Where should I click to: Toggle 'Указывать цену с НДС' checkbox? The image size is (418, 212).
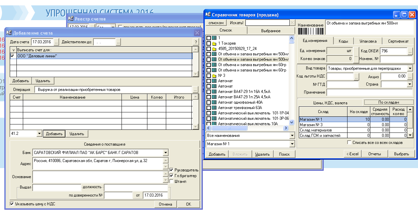(x=12, y=204)
